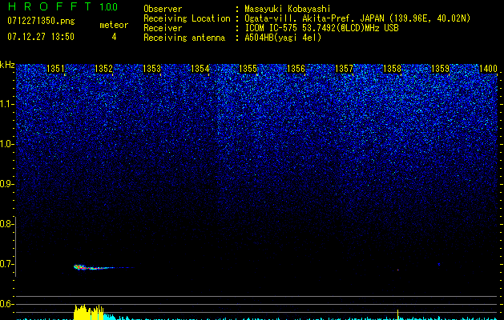Image resolution: width=504 pixels, height=320 pixels.
Task: Click the small red echo dot near 1358
Action: point(398,270)
